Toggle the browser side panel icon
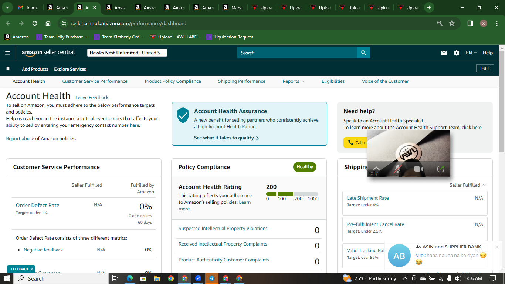The height and width of the screenshot is (284, 505). [x=470, y=23]
